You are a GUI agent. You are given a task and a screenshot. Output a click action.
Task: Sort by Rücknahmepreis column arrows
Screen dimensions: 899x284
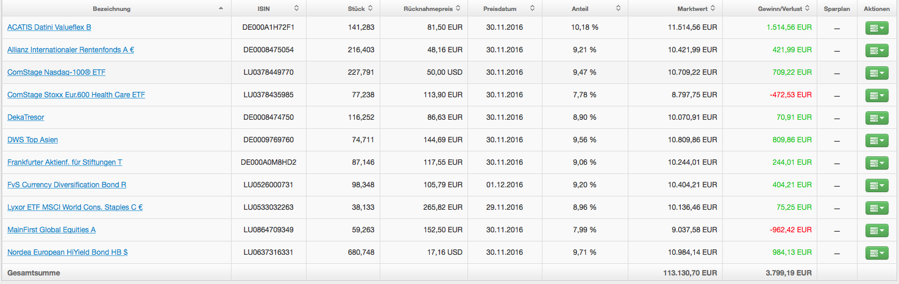click(458, 9)
